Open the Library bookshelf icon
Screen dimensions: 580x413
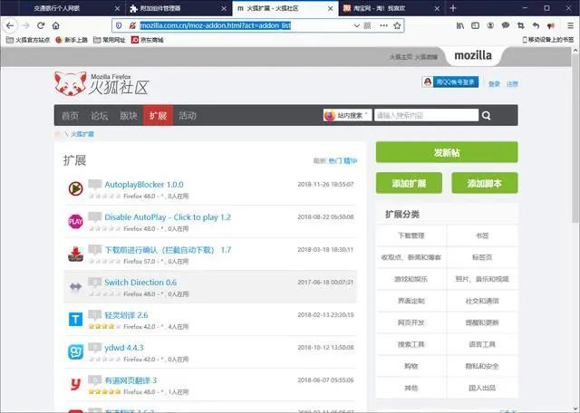460,25
